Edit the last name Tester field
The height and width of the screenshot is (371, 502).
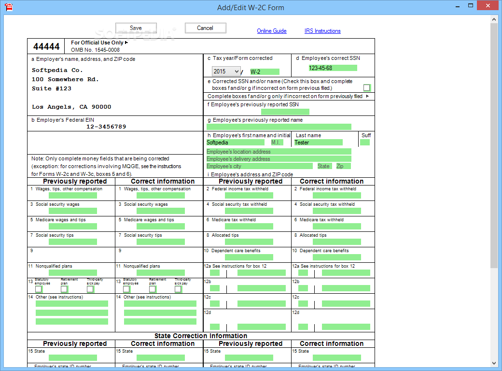tap(318, 143)
